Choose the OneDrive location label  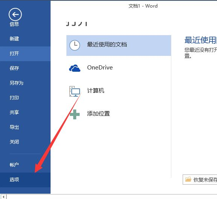tap(100, 68)
